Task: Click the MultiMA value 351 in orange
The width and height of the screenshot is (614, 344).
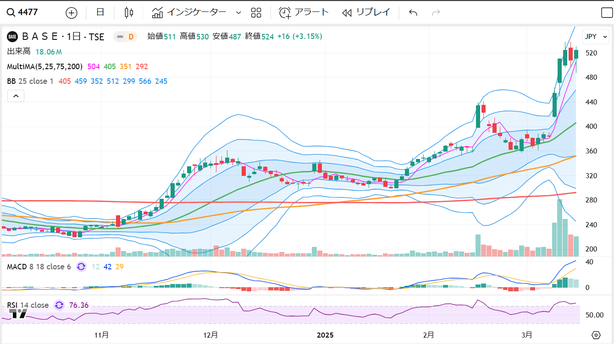Action: pyautogui.click(x=126, y=66)
